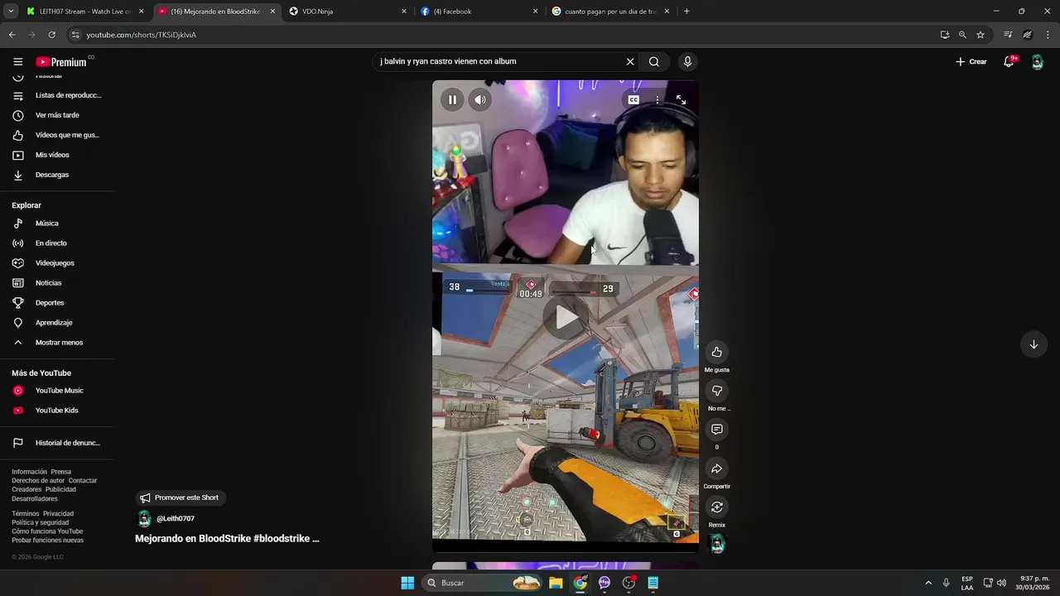Viewport: 1060px width, 596px height.
Task: Open Chrome from the taskbar
Action: [581, 583]
